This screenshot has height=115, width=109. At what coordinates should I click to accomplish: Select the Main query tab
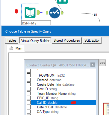coord(16,48)
